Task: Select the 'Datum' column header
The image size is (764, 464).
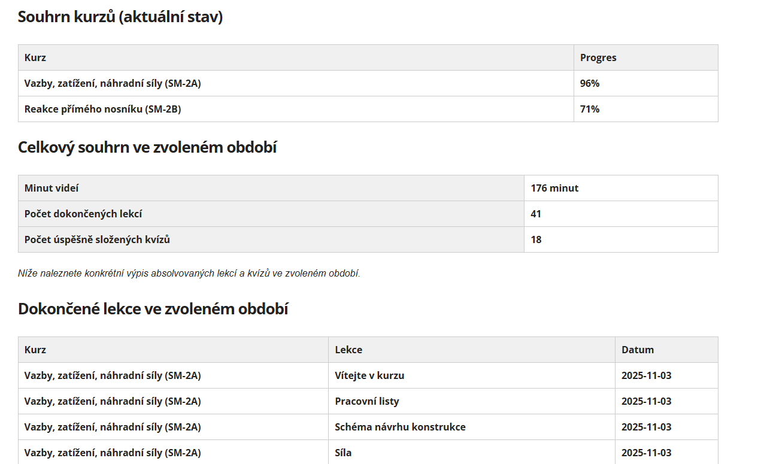Action: (666, 350)
